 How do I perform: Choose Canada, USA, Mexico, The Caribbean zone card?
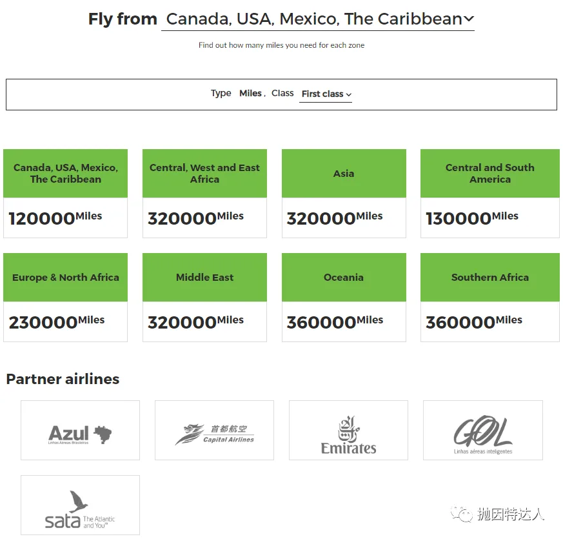(x=65, y=193)
